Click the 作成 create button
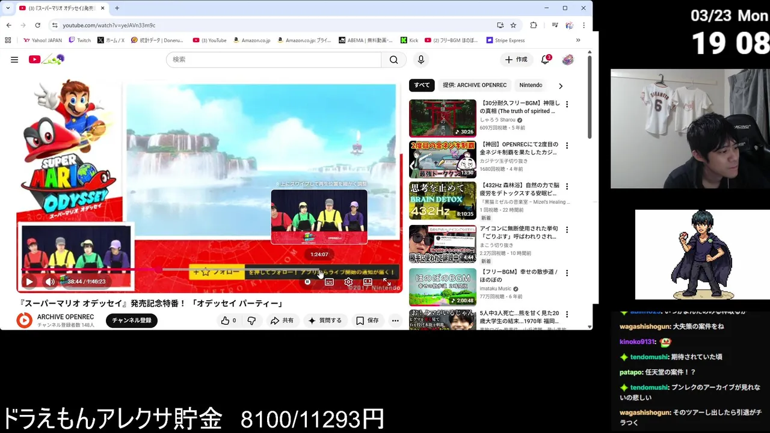The width and height of the screenshot is (770, 433). click(516, 60)
